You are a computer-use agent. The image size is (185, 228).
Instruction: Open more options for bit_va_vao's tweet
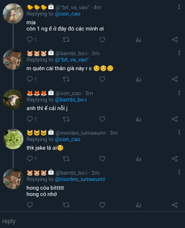[179, 7]
